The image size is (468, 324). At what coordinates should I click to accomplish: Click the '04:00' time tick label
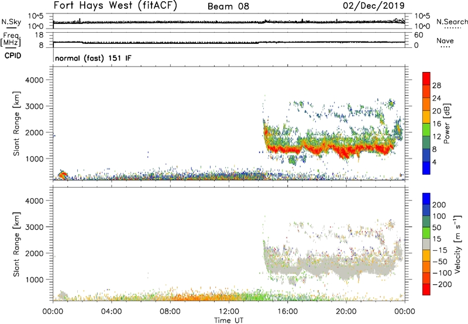pyautogui.click(x=111, y=312)
